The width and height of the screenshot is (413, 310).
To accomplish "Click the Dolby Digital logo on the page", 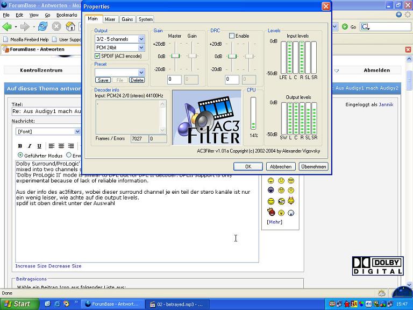I will pos(378,266).
